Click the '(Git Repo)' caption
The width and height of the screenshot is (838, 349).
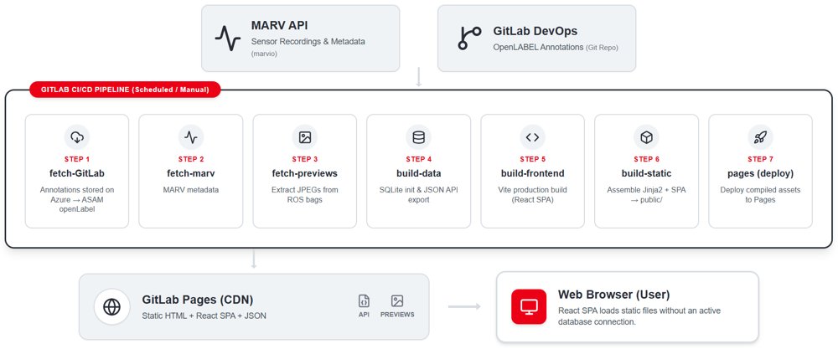coord(603,48)
